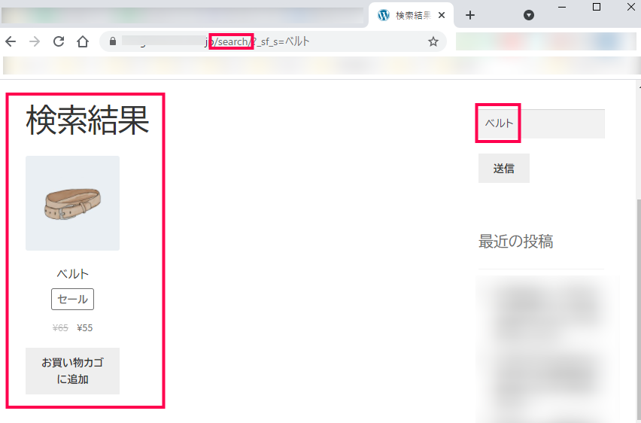Close the 検索結果 tab
The height and width of the screenshot is (423, 641).
click(x=442, y=15)
